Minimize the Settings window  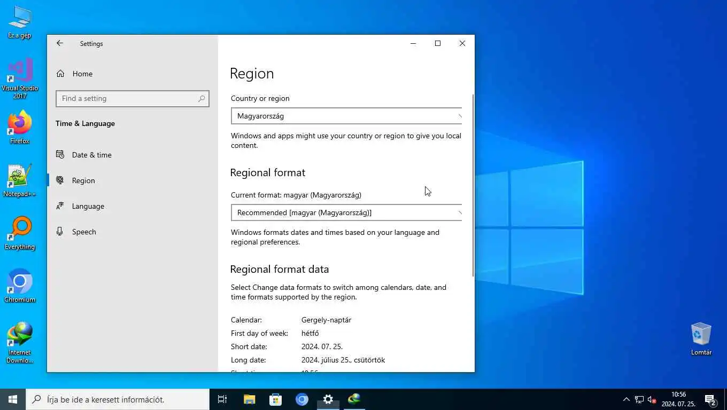pos(413,43)
